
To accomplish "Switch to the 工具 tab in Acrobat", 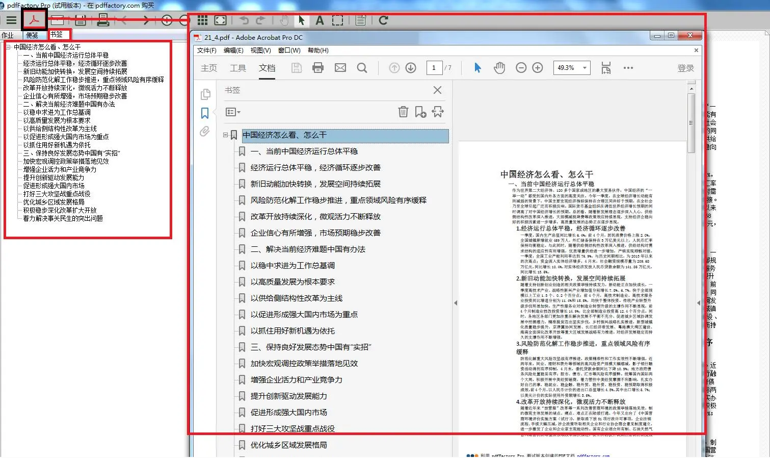I will [x=238, y=68].
